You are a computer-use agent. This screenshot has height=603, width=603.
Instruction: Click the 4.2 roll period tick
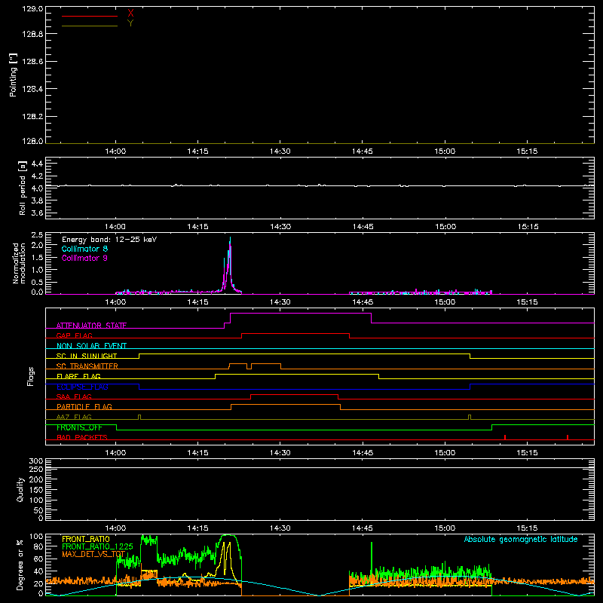point(37,176)
